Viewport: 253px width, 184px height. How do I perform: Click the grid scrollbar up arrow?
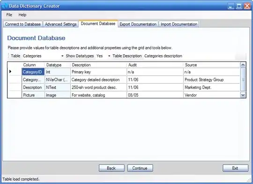[x=243, y=65]
